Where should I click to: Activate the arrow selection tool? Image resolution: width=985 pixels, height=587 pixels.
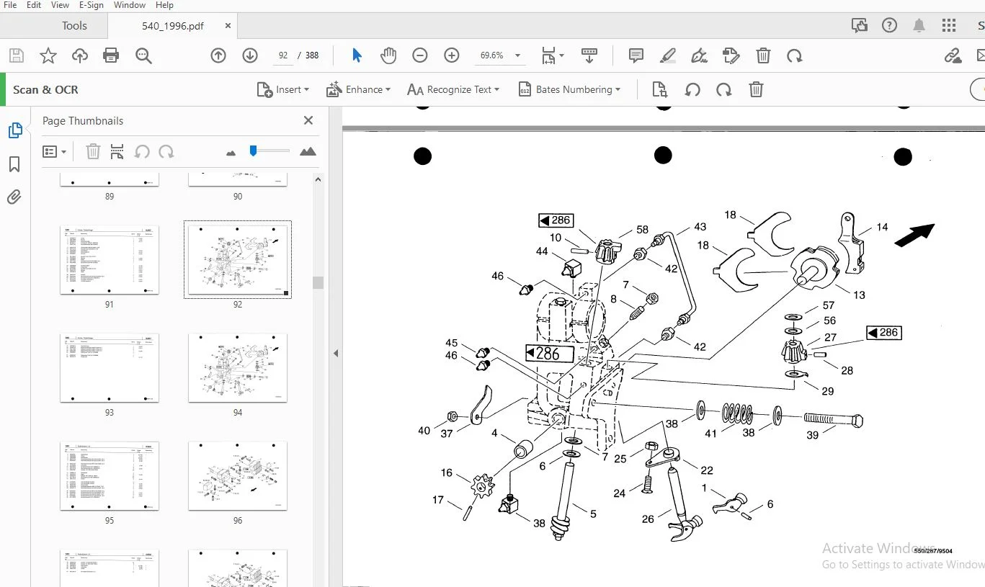[x=357, y=55]
